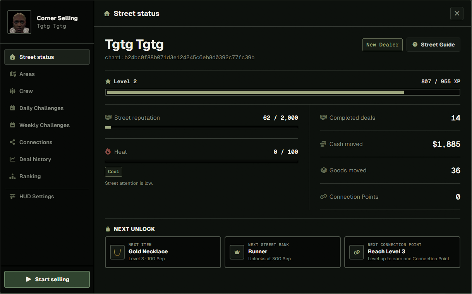Screen dimensions: 472x294
Task: Open HUD Settings
Action: (x=47, y=196)
